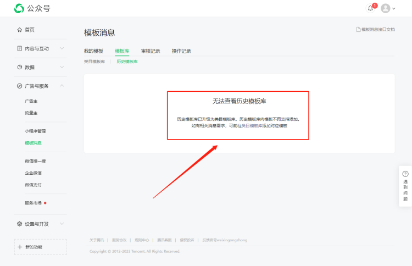
Task: Click the user avatar icon
Action: click(386, 8)
